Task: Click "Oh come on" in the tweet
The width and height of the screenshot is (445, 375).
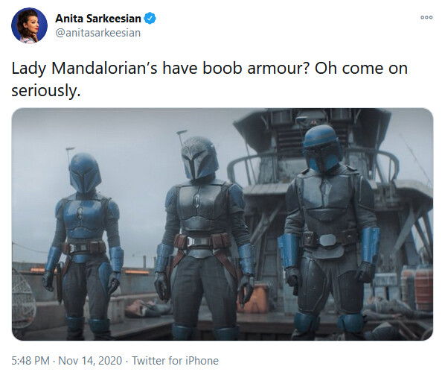Action: 361,69
